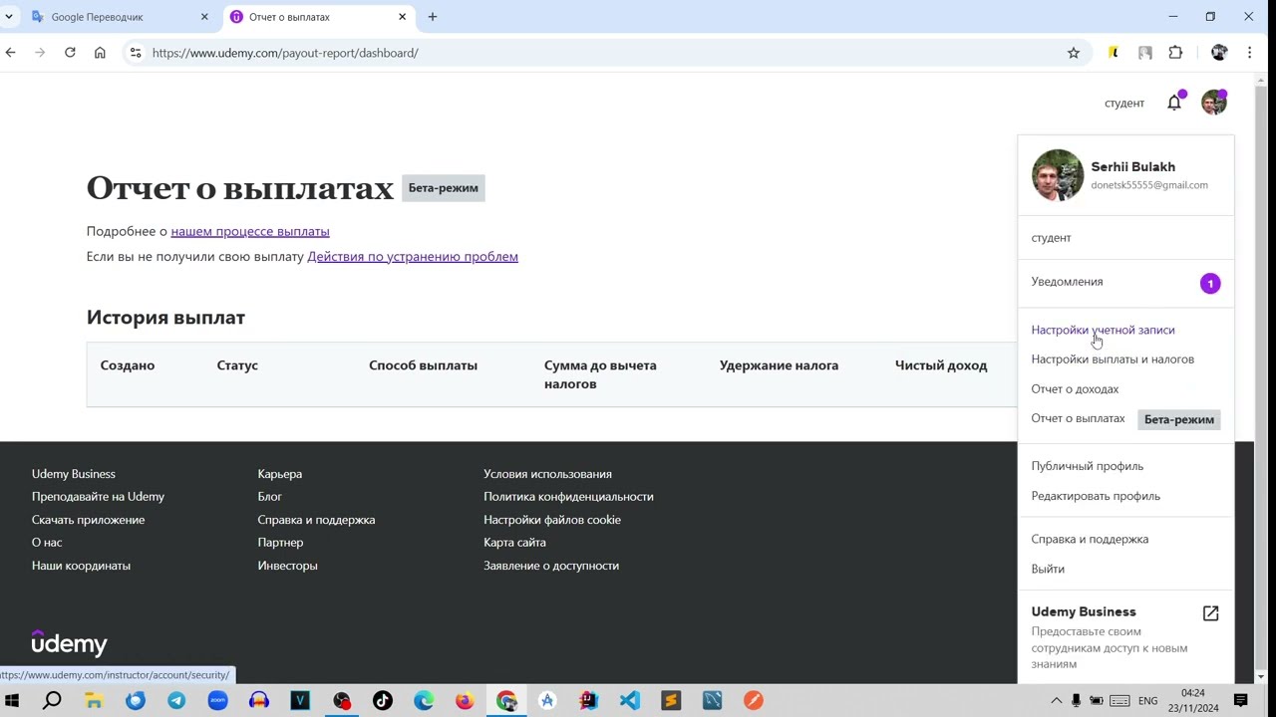Open Политика конфиденциальности footer link
1276x717 pixels.
click(x=568, y=497)
